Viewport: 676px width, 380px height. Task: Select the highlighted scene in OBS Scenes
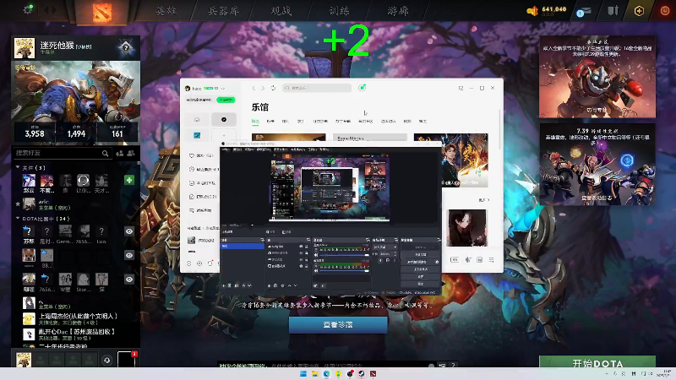pyautogui.click(x=243, y=246)
